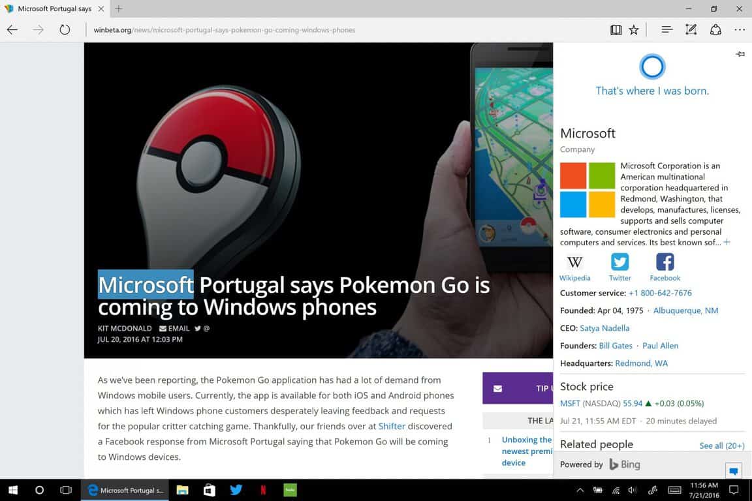Viewport: 752px width, 501px height.
Task: Call customer service number +1 800-642-7676
Action: [661, 293]
